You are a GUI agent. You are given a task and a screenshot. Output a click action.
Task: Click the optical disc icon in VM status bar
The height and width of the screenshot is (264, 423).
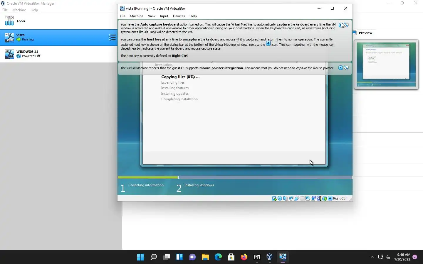pos(280,198)
